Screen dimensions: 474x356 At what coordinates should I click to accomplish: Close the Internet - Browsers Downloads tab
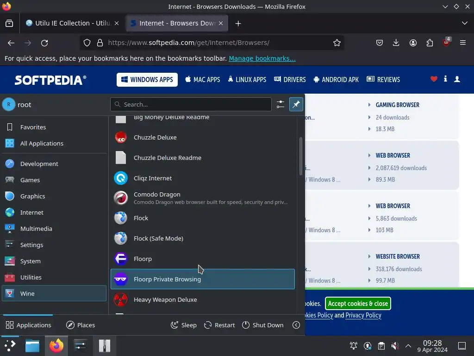(x=221, y=23)
